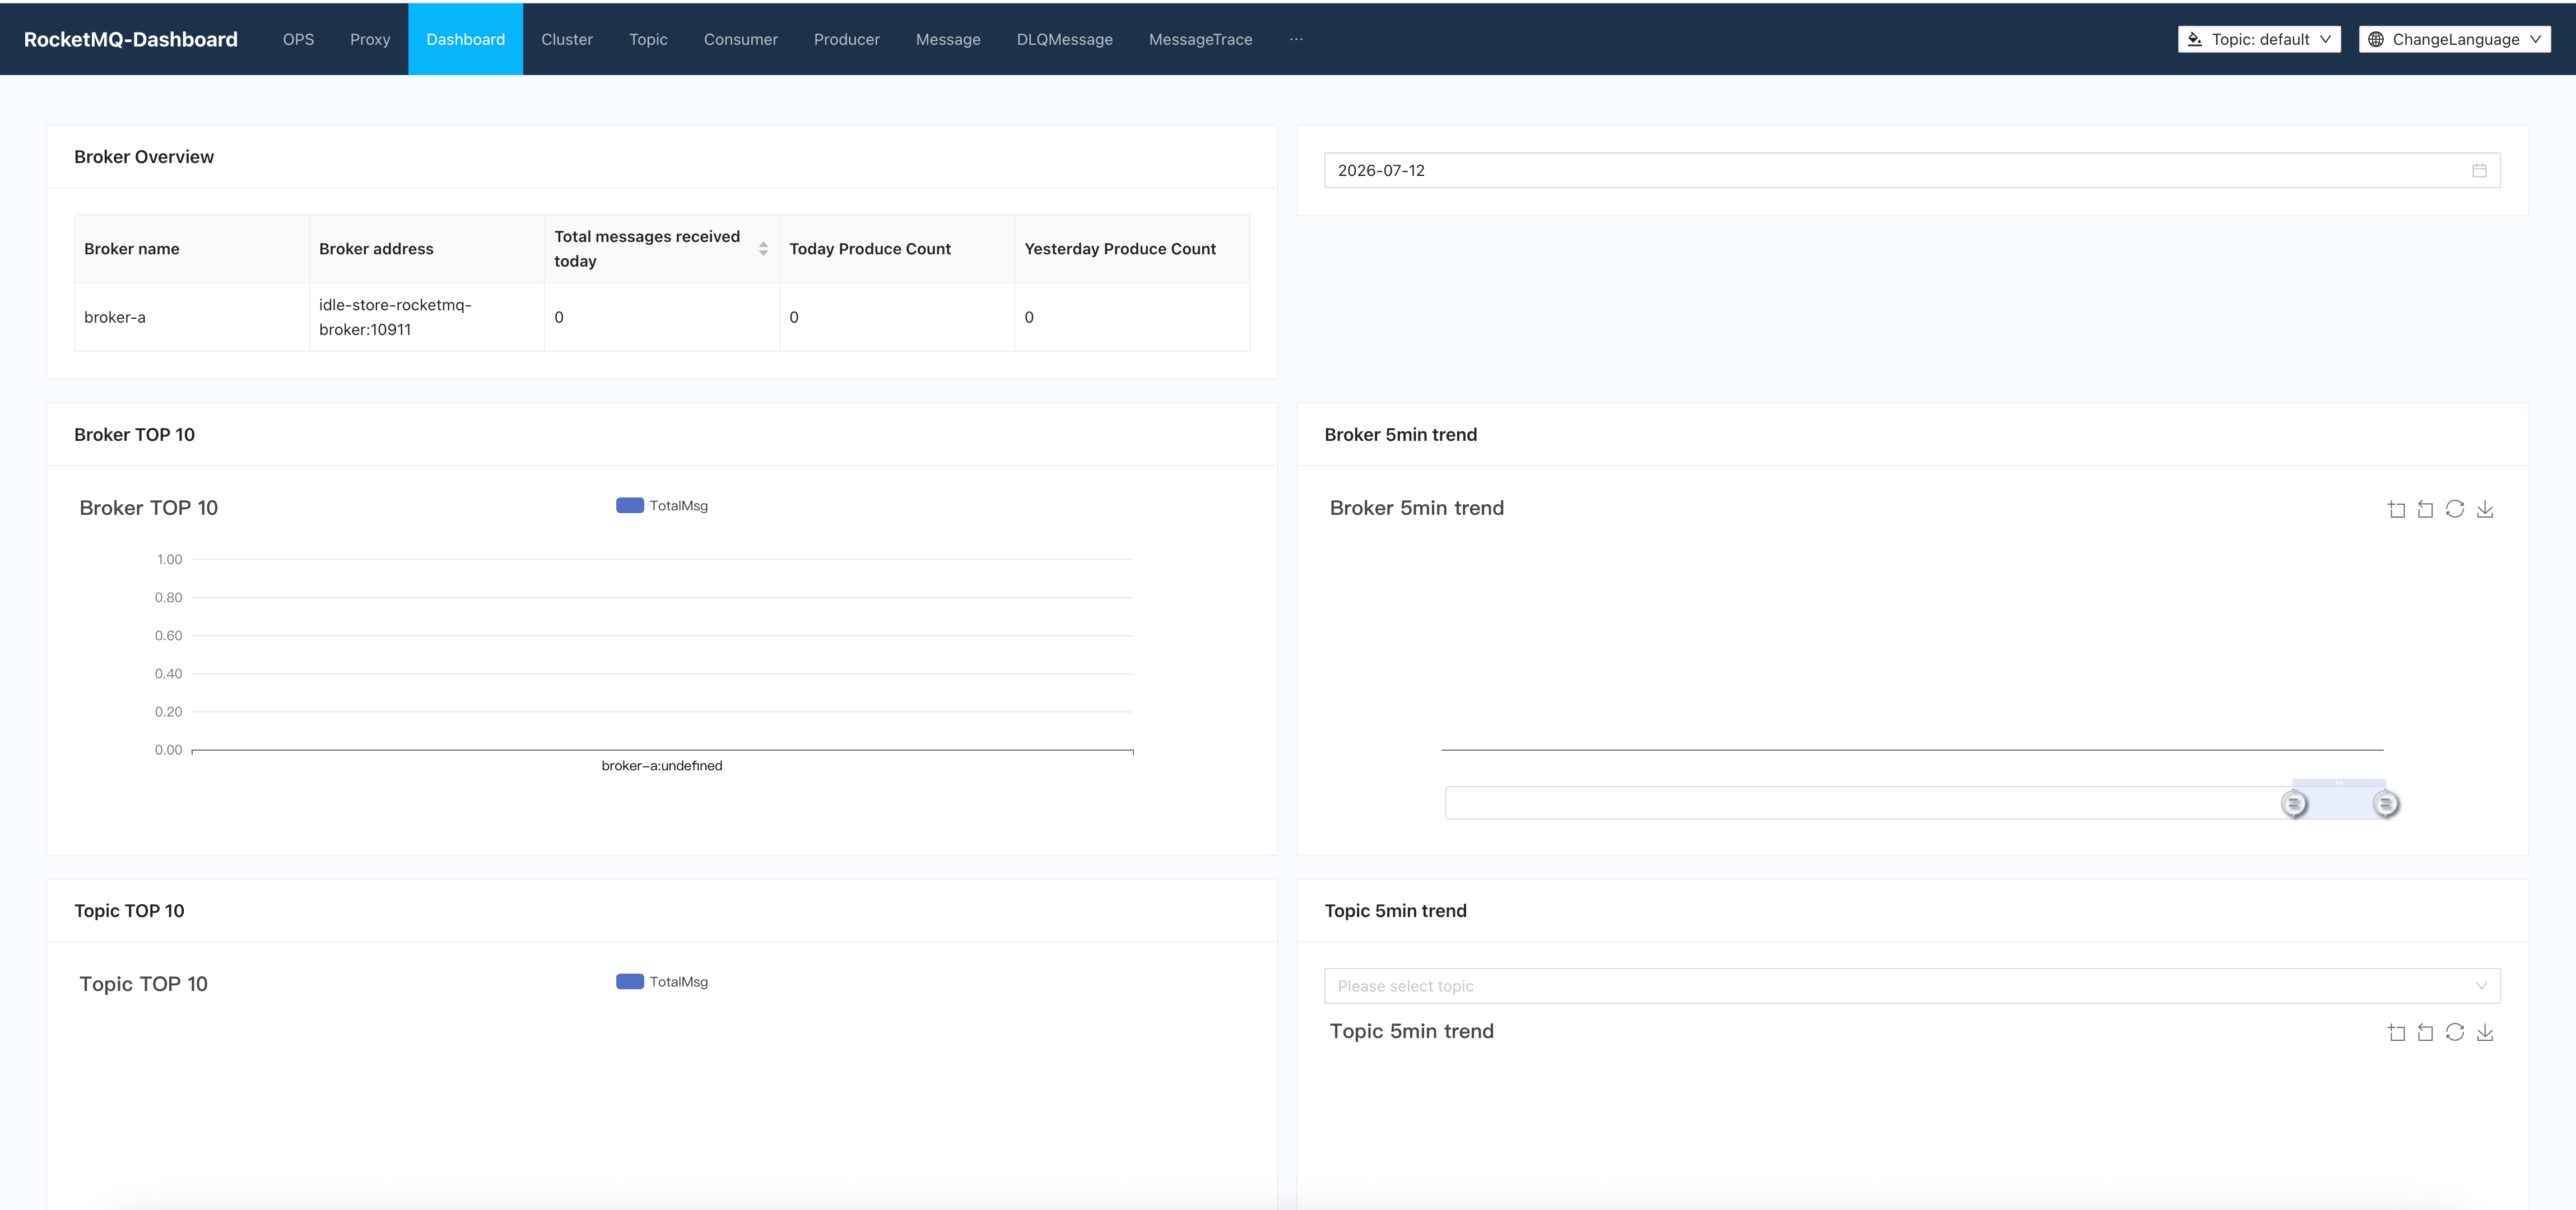Click the globe icon beside ChangeLanguage

point(2376,39)
